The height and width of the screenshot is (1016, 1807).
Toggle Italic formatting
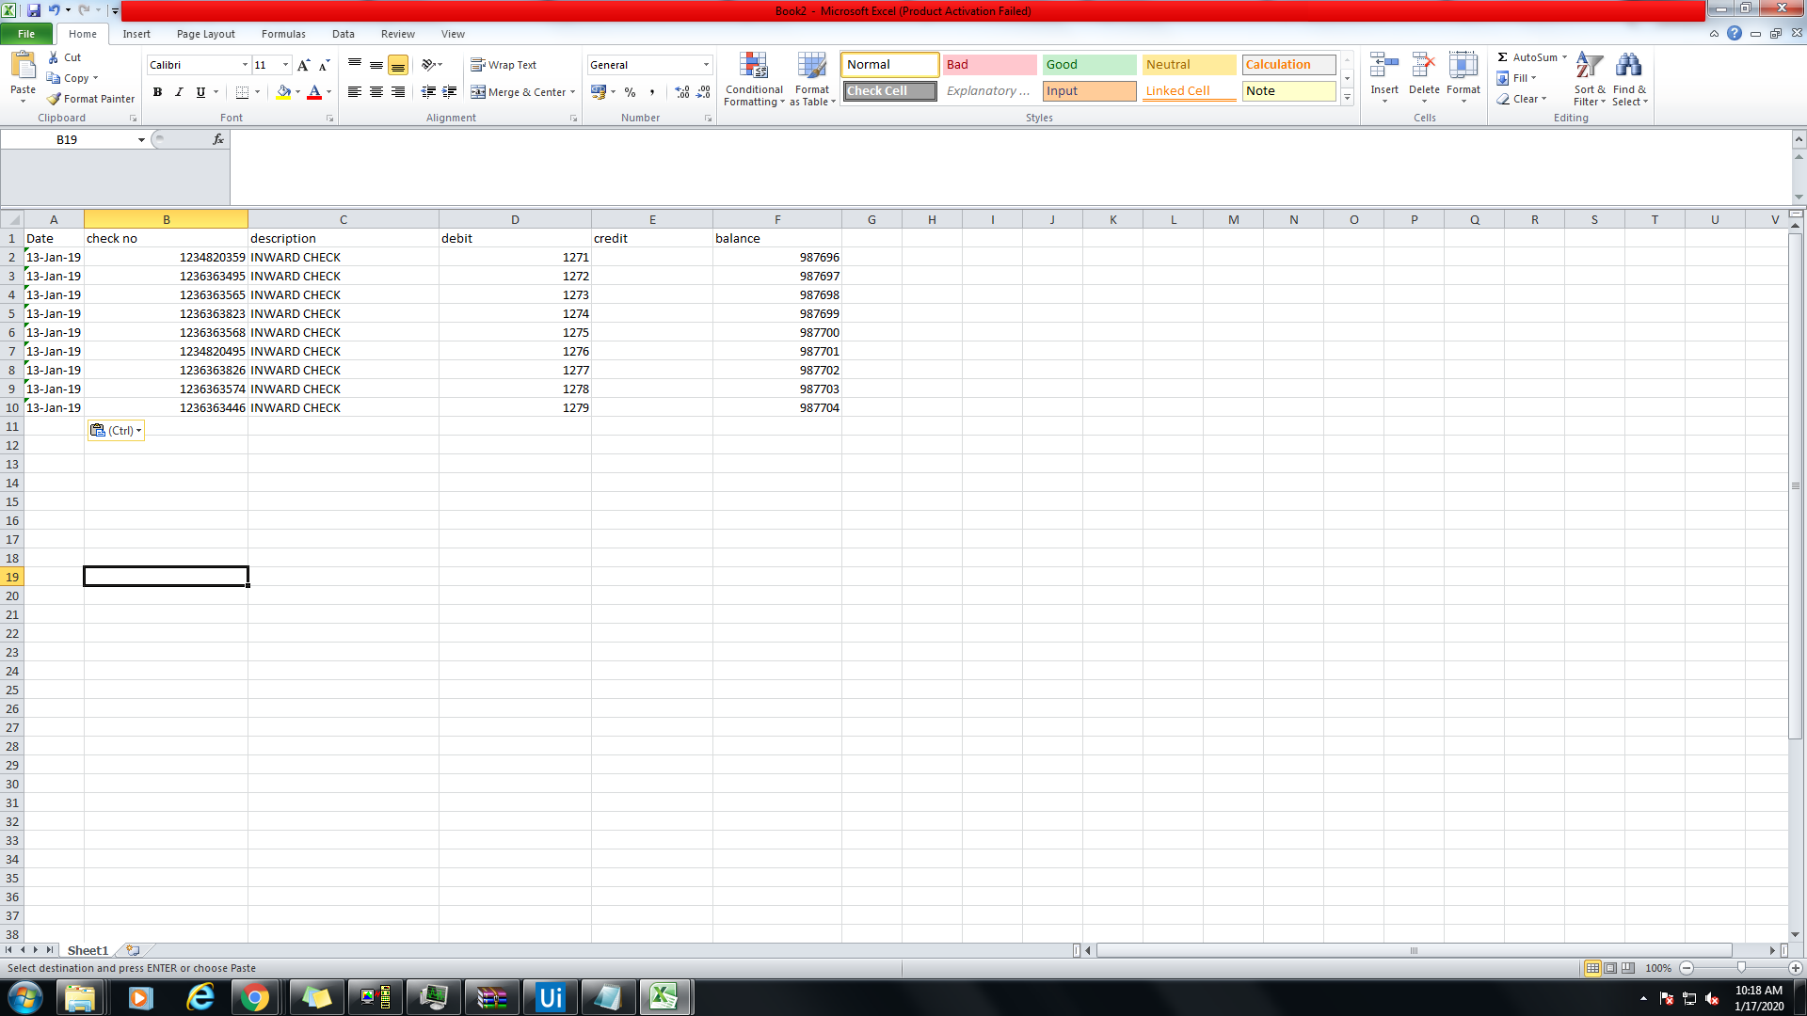(x=179, y=92)
